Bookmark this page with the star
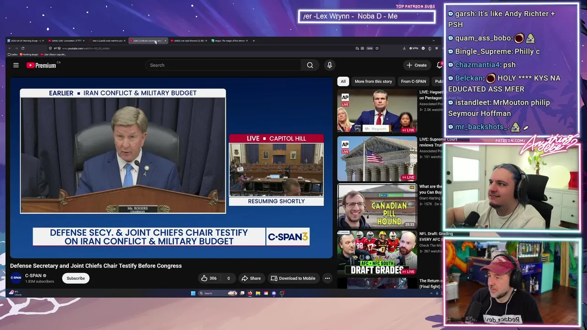The image size is (587, 330). 377,48
